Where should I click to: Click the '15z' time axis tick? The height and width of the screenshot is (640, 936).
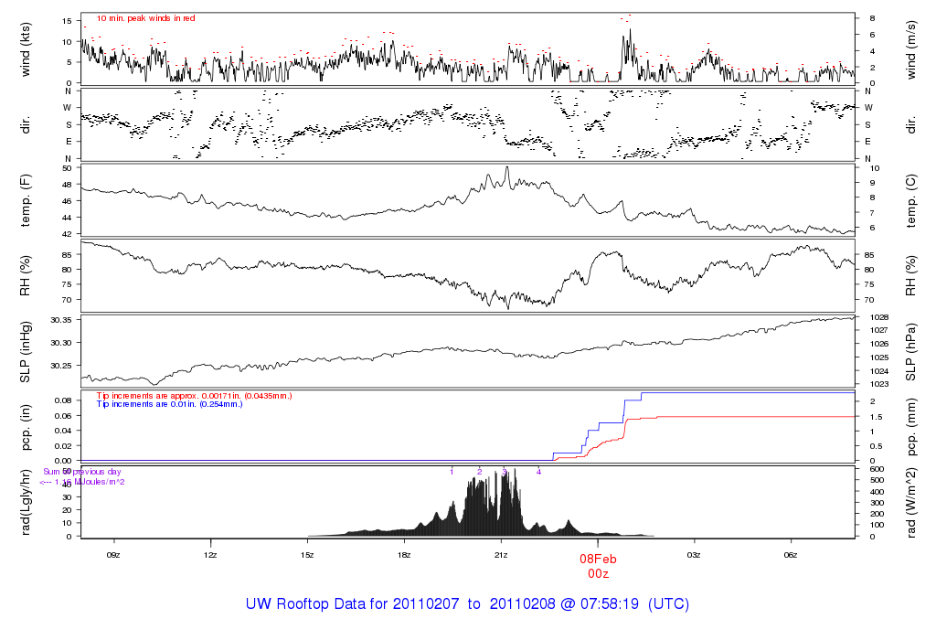click(307, 555)
